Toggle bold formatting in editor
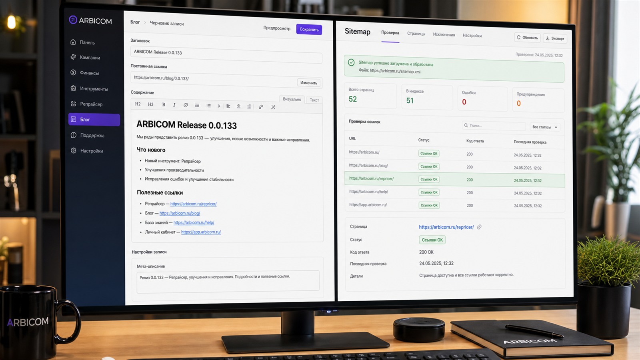The height and width of the screenshot is (360, 640). pos(164,104)
